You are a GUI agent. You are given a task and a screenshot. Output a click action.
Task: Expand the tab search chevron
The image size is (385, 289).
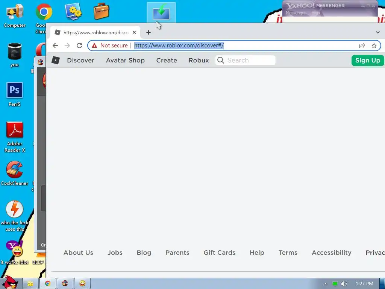click(377, 32)
